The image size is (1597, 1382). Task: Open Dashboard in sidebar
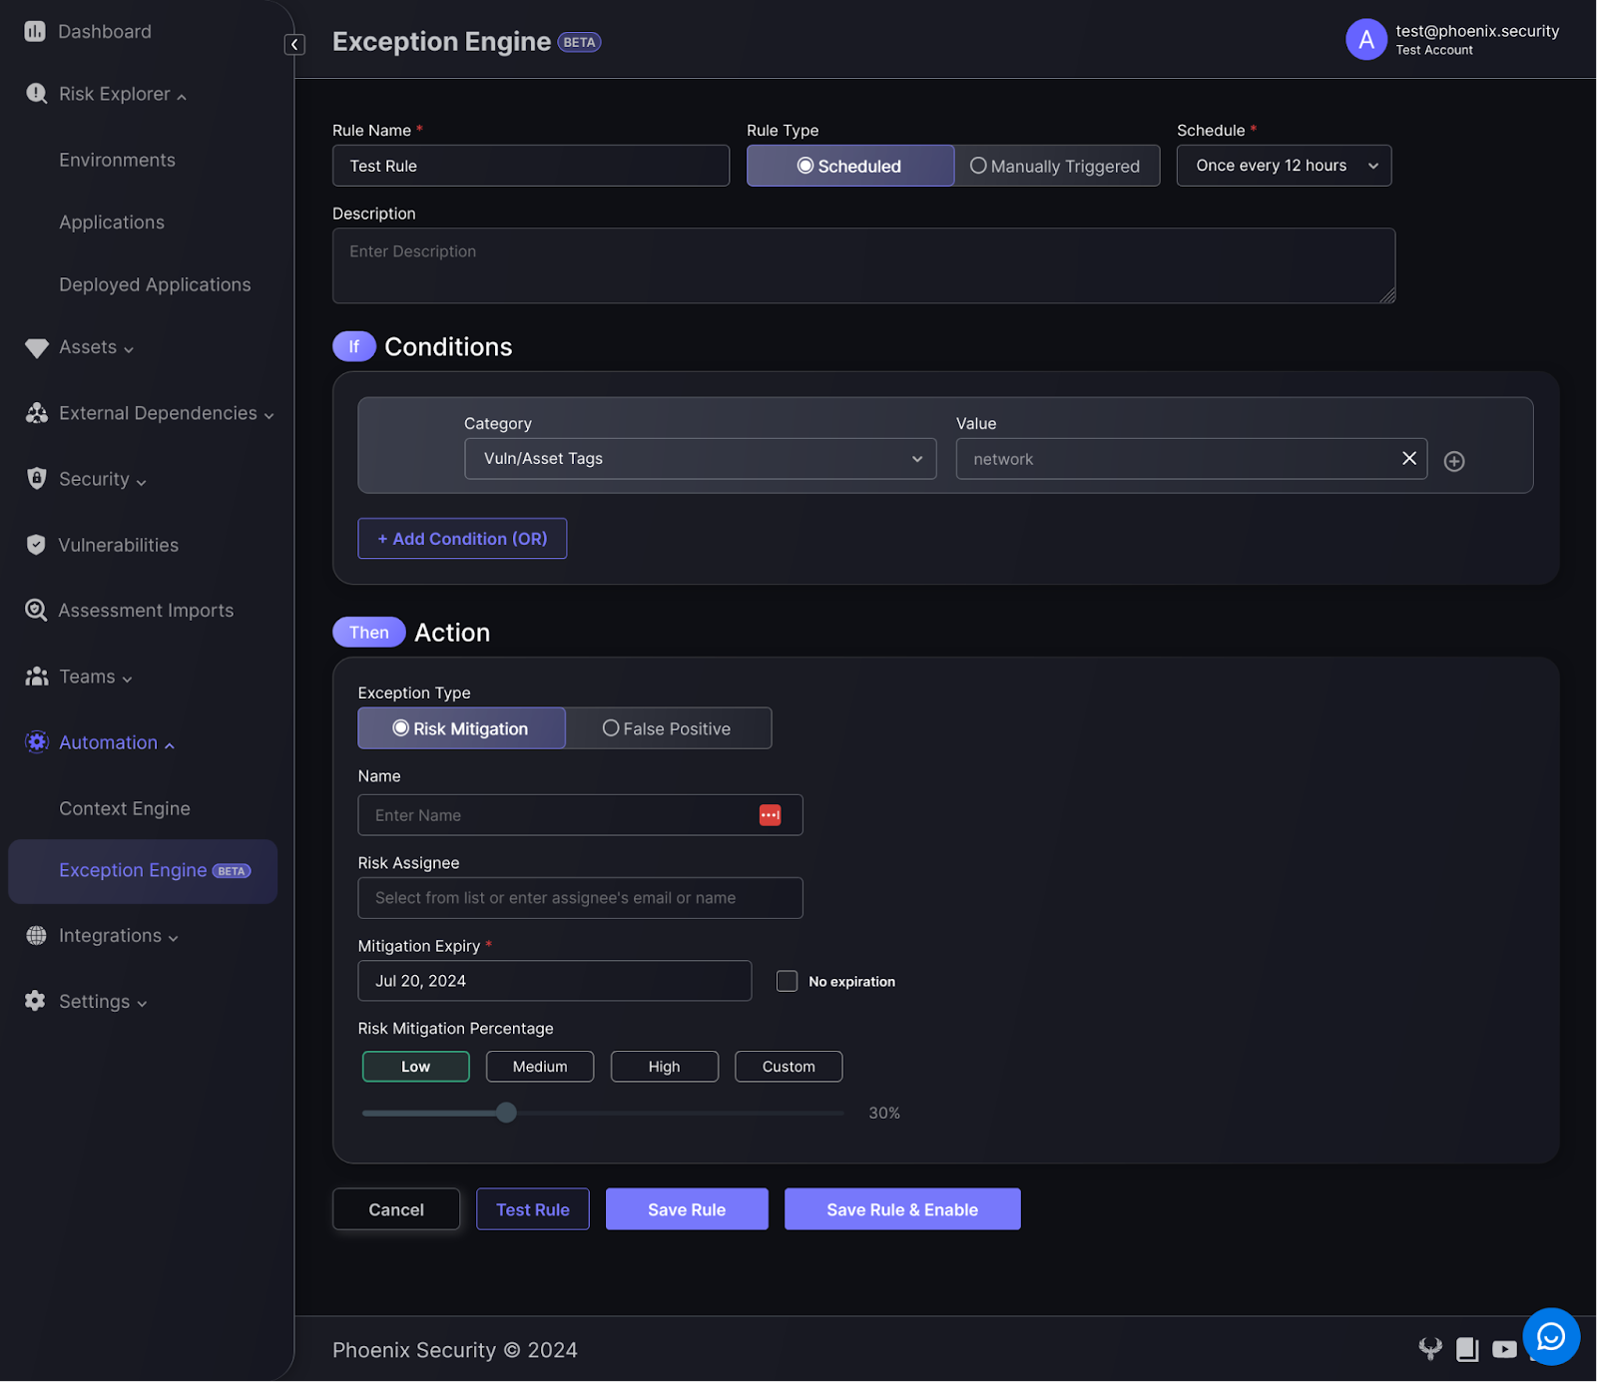pyautogui.click(x=105, y=31)
